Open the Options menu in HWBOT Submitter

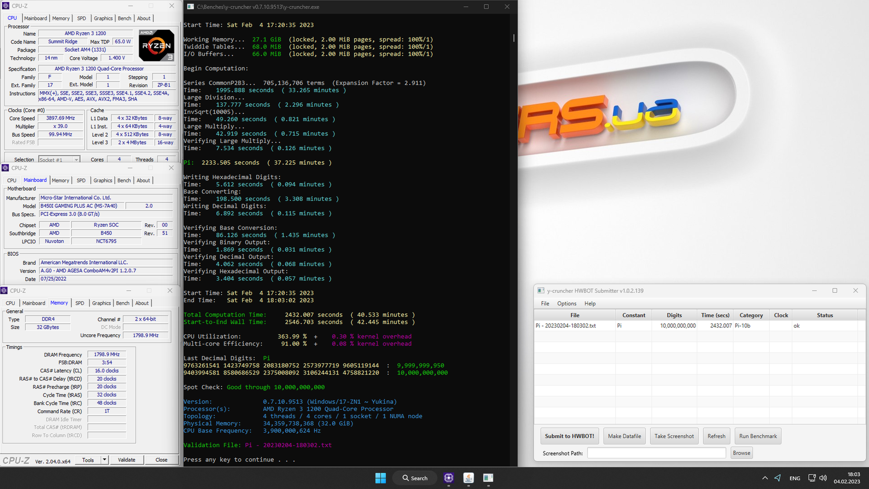pos(567,303)
